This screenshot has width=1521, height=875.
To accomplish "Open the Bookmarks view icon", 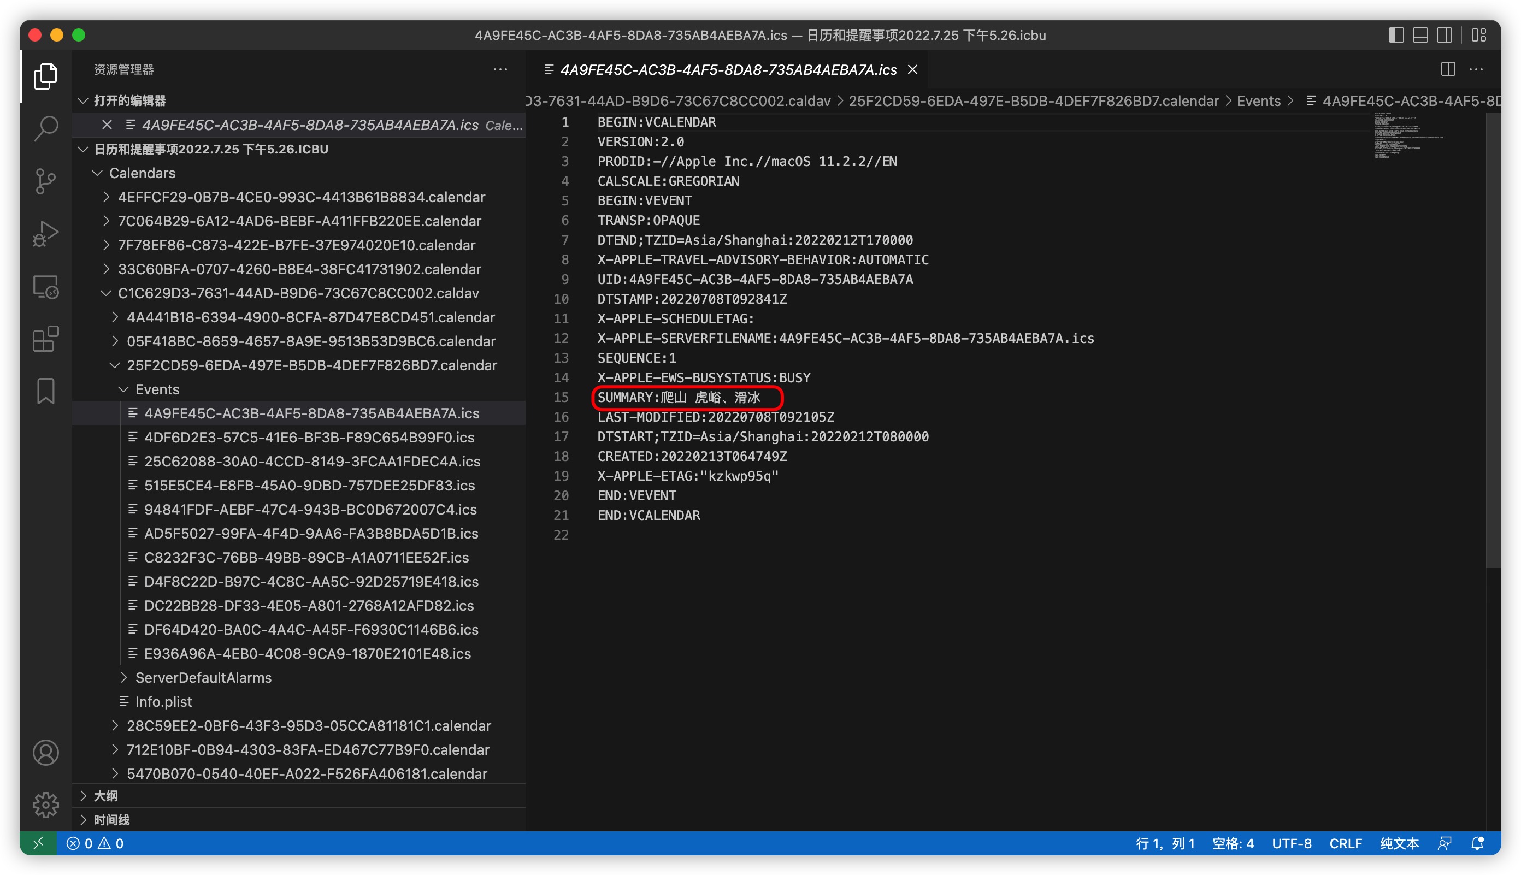I will tap(45, 391).
